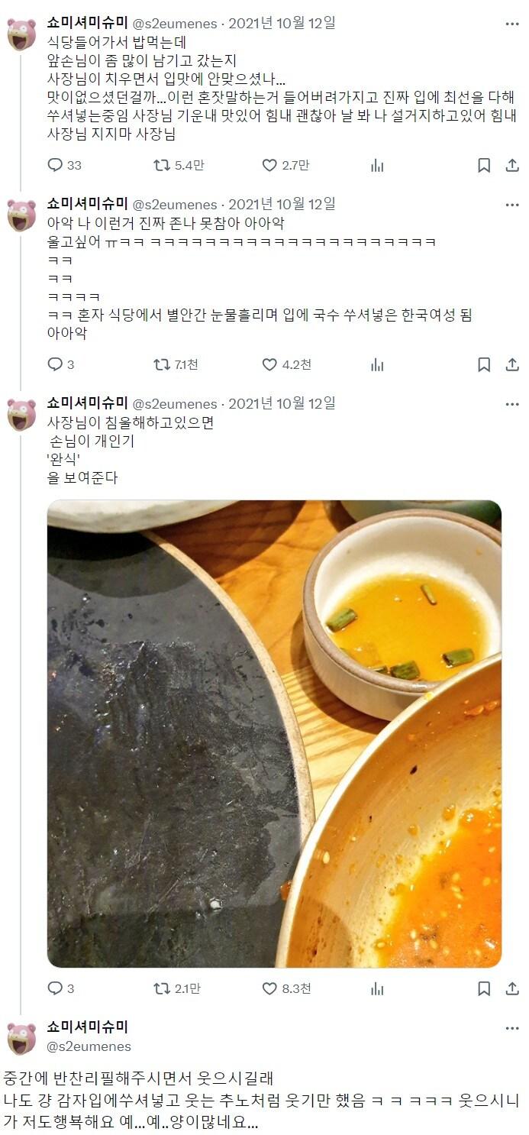Retweet the second tweet showing 7.1천
Viewport: 529px width, 1135px height.
(x=176, y=364)
